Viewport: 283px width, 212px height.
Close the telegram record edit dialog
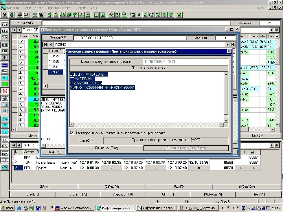tap(229, 51)
